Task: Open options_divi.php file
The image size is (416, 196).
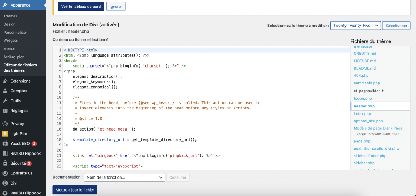Action: (x=368, y=121)
